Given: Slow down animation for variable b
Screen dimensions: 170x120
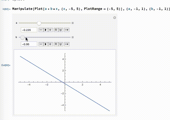Looking at the screenshot, I should point(61,44).
